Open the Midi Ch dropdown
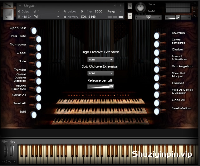This screenshot has width=200, height=166. coord(39,17)
